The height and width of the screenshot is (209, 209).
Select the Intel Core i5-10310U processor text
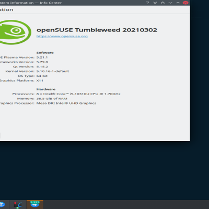tap(78, 94)
